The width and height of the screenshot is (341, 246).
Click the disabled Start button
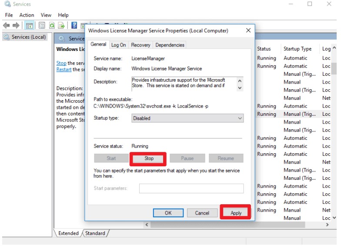(111, 158)
